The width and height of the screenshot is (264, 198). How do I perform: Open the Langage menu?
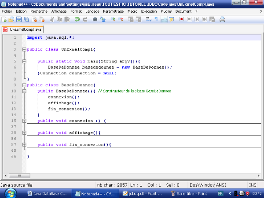click(x=92, y=11)
